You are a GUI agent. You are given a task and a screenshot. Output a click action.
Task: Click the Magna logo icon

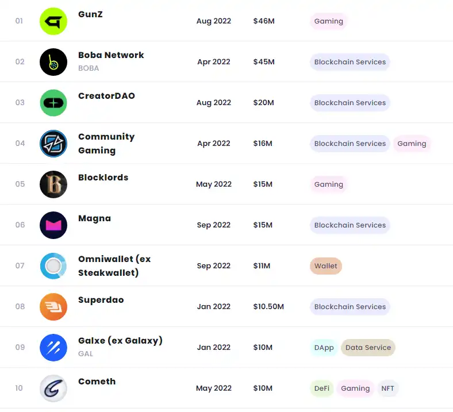(53, 225)
